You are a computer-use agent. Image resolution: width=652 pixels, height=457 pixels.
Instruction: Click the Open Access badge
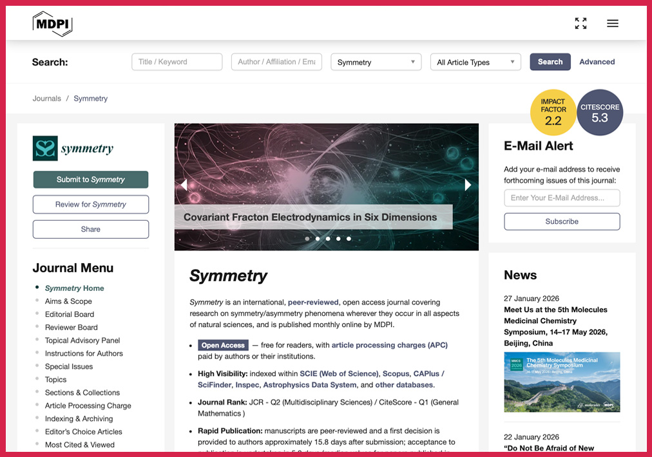[x=223, y=345]
